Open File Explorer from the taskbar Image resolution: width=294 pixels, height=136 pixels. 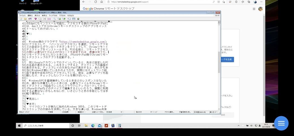[86, 126]
